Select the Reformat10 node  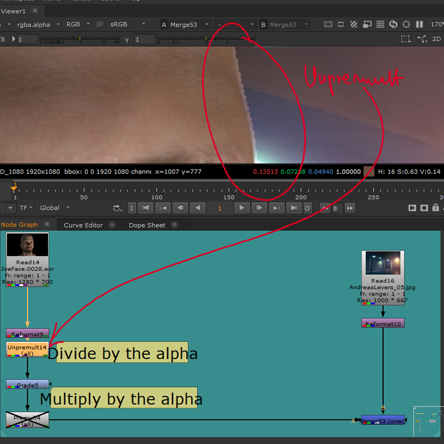click(383, 323)
